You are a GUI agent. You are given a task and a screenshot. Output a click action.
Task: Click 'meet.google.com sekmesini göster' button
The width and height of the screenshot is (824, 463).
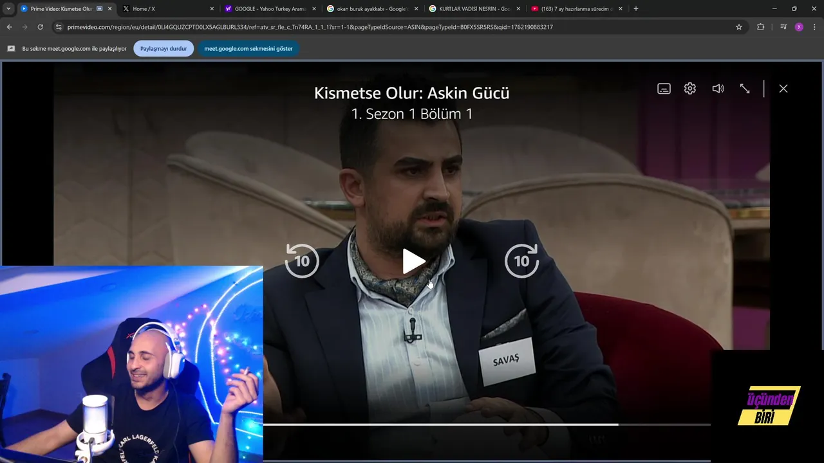pos(248,48)
